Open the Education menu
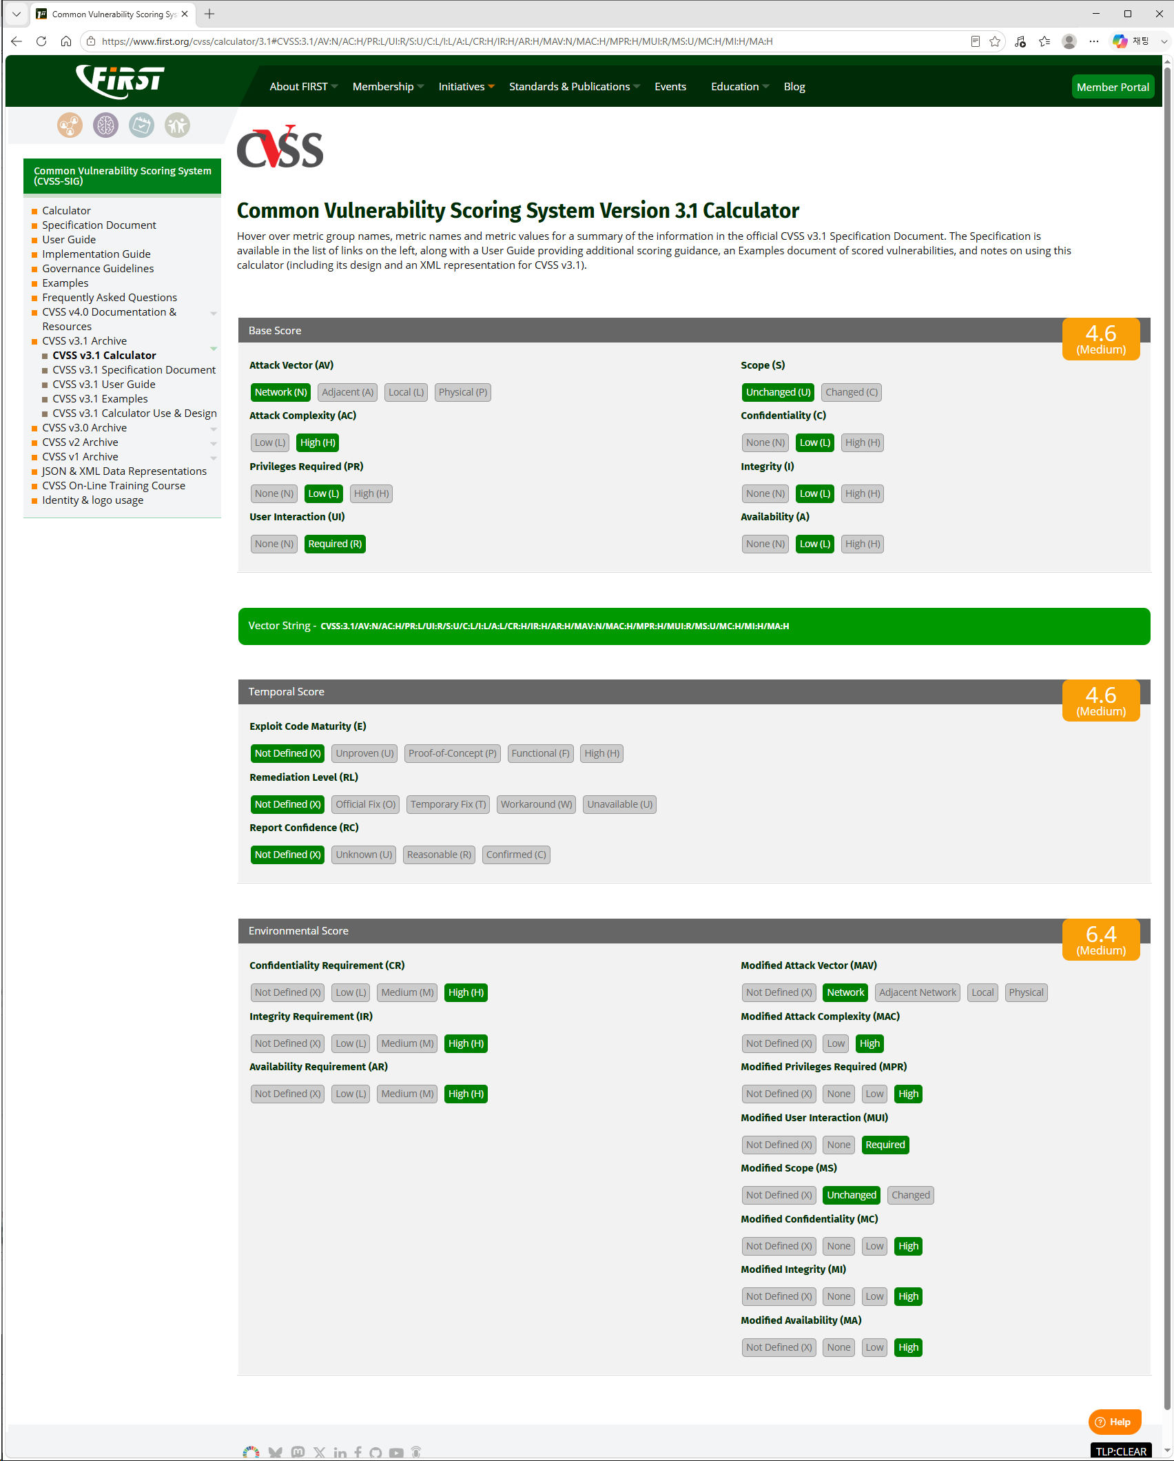The width and height of the screenshot is (1174, 1461). 740,86
